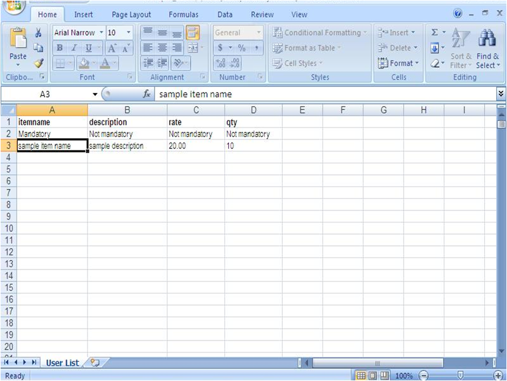Click the Cut scissors icon
This screenshot has height=381, width=507.
click(38, 33)
